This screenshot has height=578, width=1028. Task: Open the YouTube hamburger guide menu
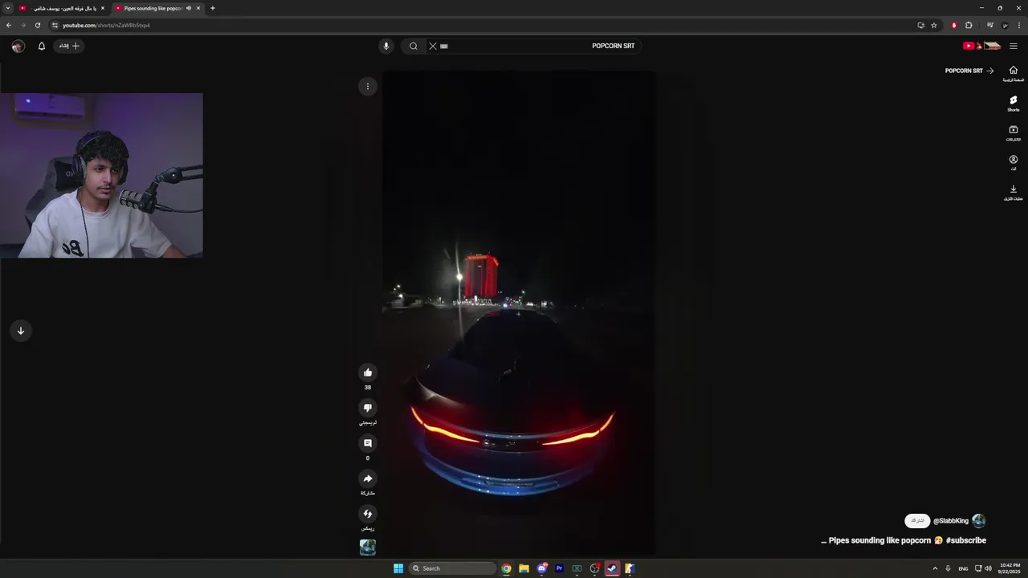[x=1014, y=46]
